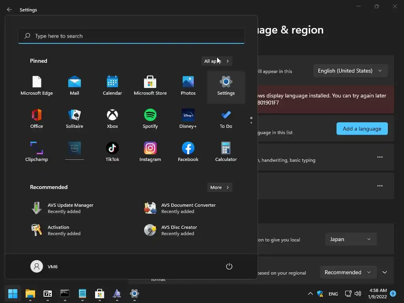Expand the regional format section chevron
This screenshot has height=303, width=404.
point(384,272)
